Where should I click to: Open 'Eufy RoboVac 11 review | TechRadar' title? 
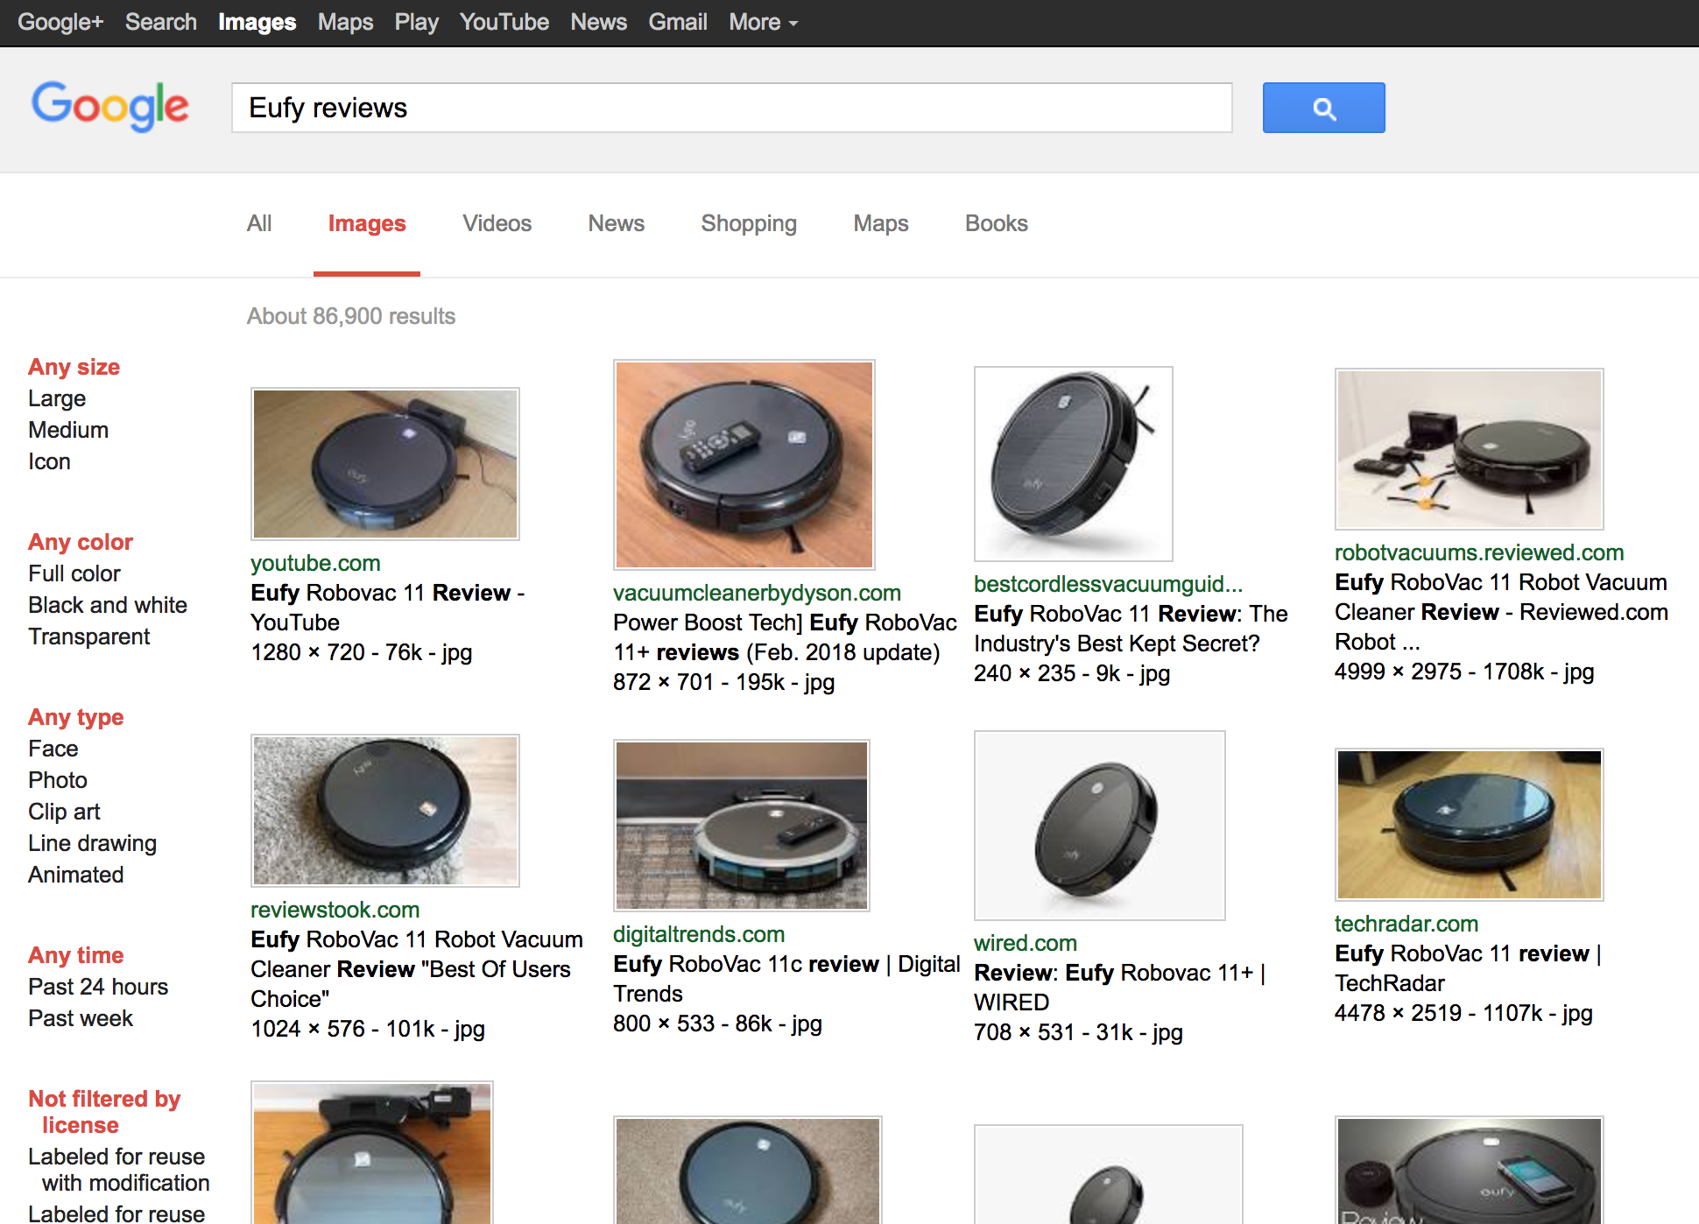1468,968
